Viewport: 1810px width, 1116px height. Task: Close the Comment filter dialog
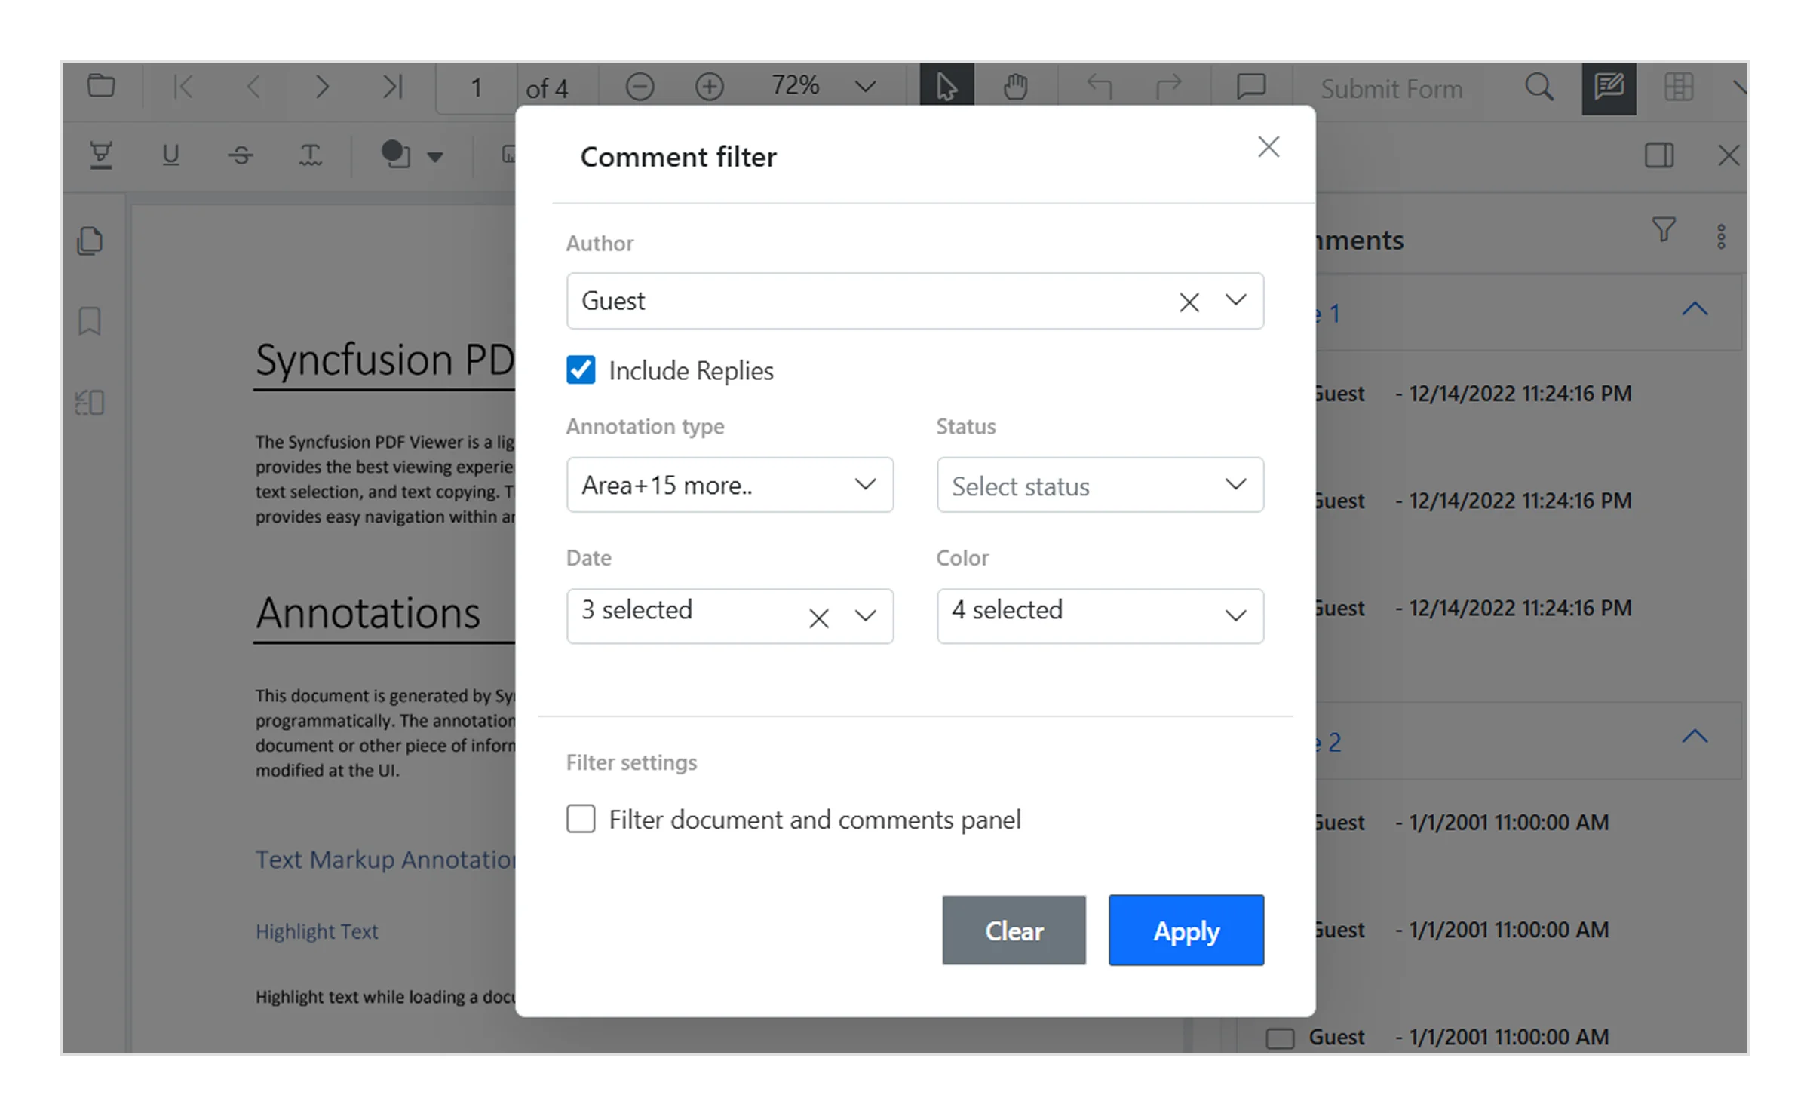click(x=1269, y=147)
